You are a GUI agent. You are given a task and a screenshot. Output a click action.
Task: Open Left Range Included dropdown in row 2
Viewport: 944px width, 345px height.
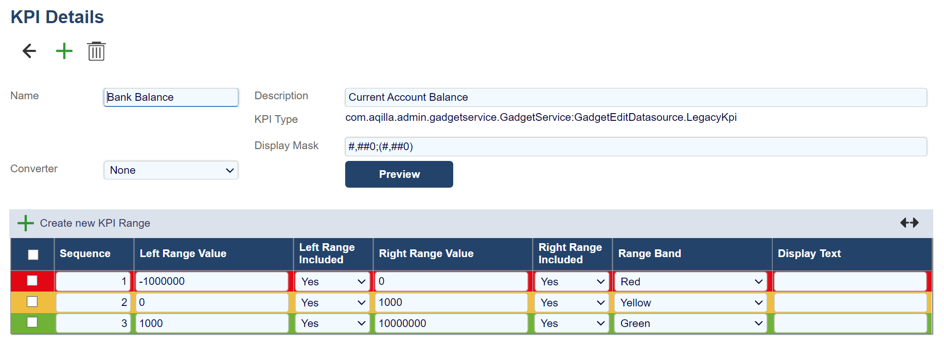tap(332, 303)
